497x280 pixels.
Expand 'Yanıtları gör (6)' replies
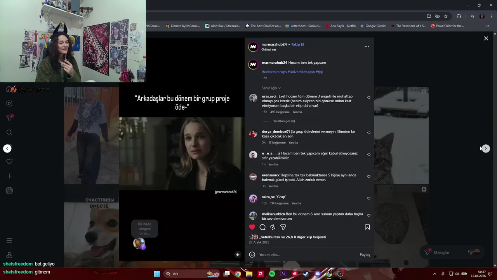[284, 121]
